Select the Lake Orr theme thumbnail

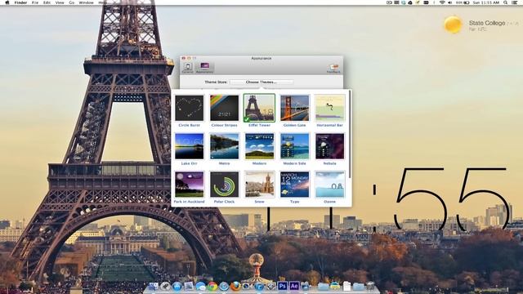pyautogui.click(x=189, y=146)
